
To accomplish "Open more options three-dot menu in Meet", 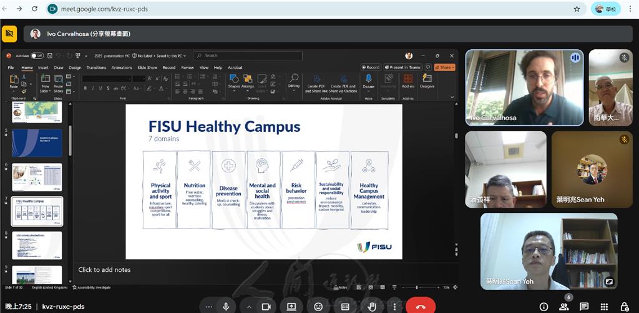I will tap(394, 307).
